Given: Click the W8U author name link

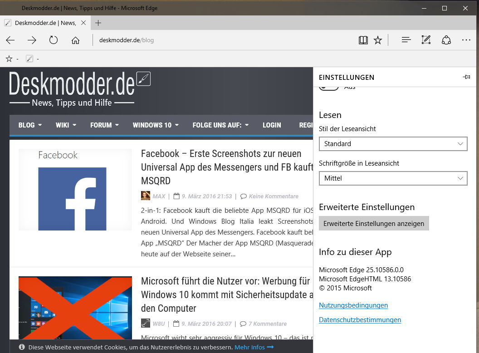Looking at the screenshot, I should [159, 324].
